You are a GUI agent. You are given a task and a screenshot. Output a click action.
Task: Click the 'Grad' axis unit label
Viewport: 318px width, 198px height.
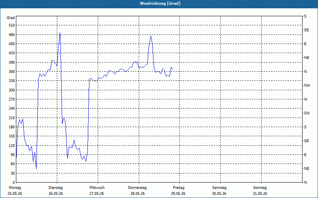click(x=11, y=18)
